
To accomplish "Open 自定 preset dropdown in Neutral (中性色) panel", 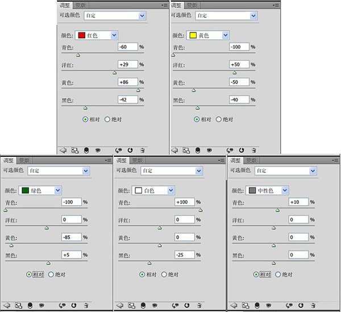I will pos(285,171).
